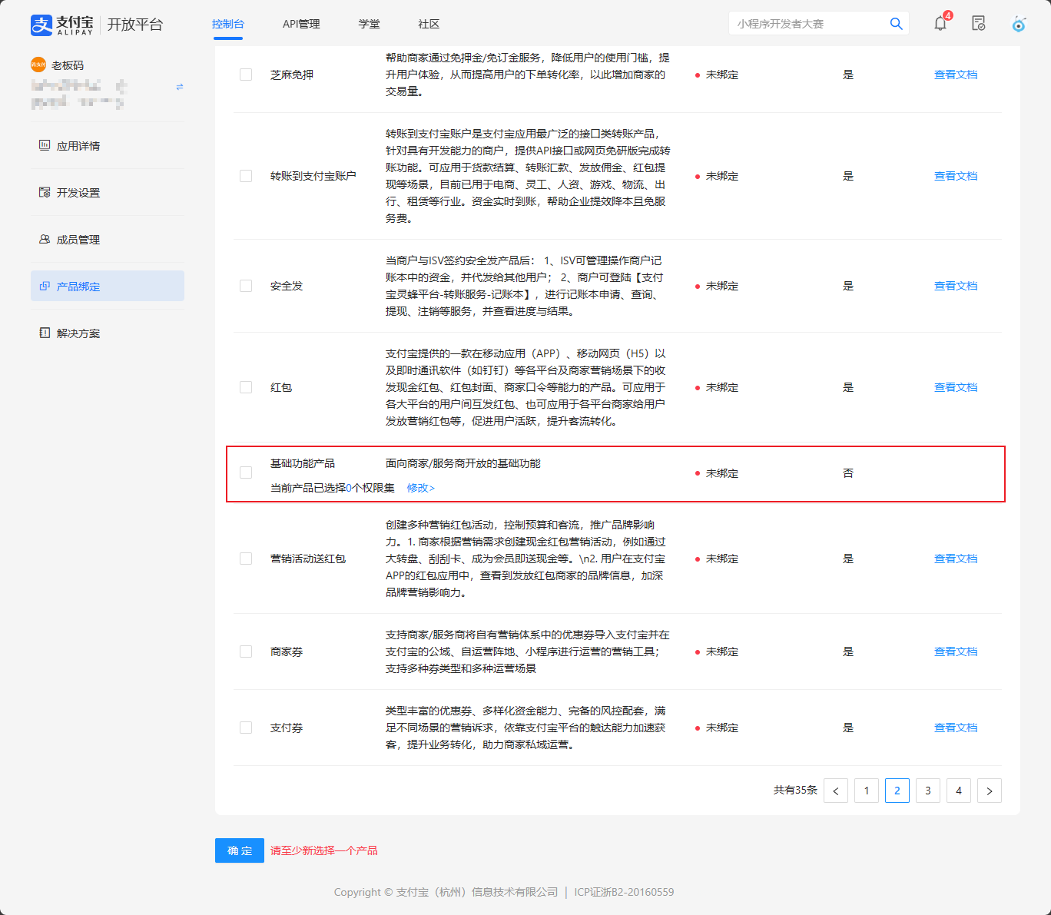Open the notification bell icon
1051x915 pixels.
(940, 24)
